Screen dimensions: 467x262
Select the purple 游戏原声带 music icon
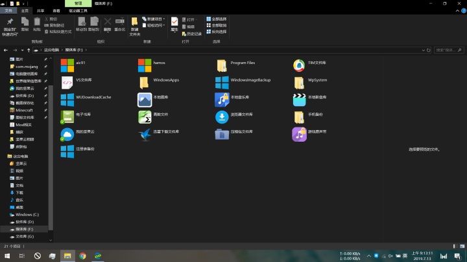tap(299, 135)
